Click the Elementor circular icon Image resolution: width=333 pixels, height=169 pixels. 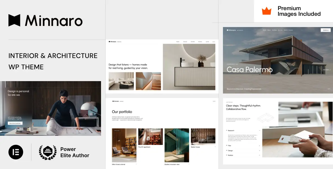tap(16, 152)
